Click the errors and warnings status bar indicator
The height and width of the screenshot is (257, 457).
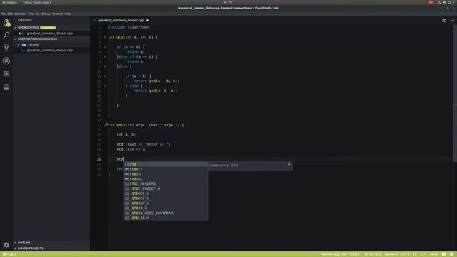coord(9,254)
